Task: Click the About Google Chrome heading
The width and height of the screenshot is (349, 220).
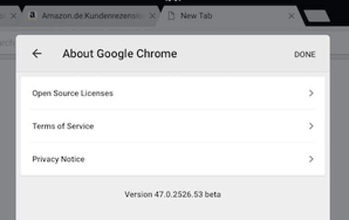Action: [120, 54]
